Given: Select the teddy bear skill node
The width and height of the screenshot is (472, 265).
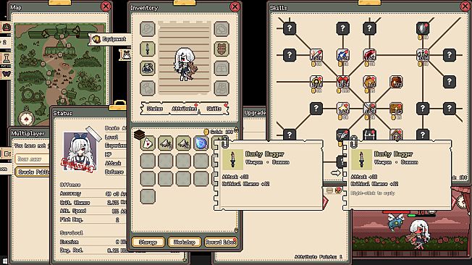Looking at the screenshot, I should 369,81.
